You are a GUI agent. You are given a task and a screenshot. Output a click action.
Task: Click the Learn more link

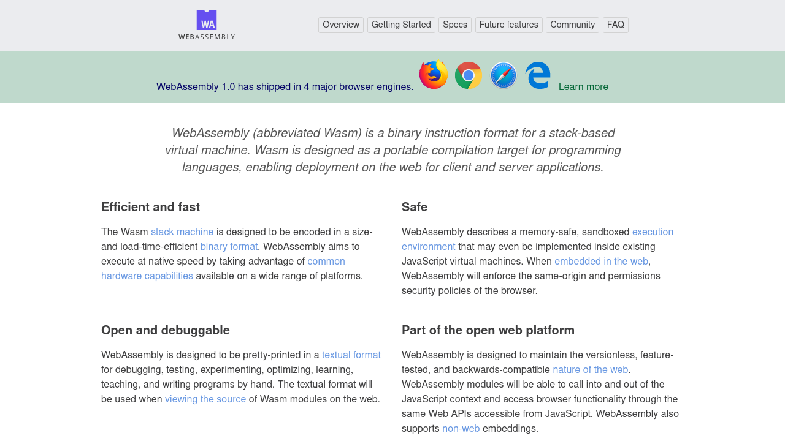(583, 87)
